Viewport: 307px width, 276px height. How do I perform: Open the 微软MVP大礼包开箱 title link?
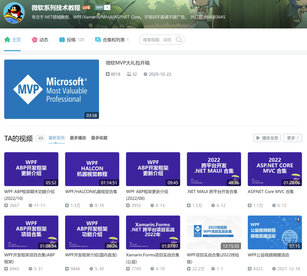pos(128,63)
